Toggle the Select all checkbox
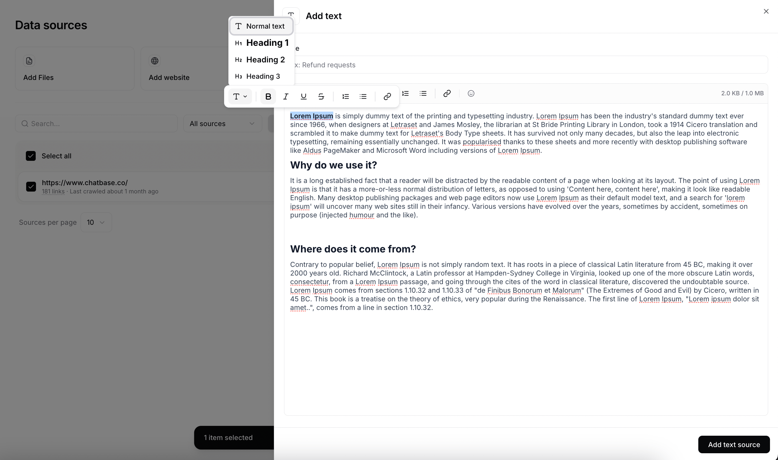The image size is (778, 460). (31, 156)
